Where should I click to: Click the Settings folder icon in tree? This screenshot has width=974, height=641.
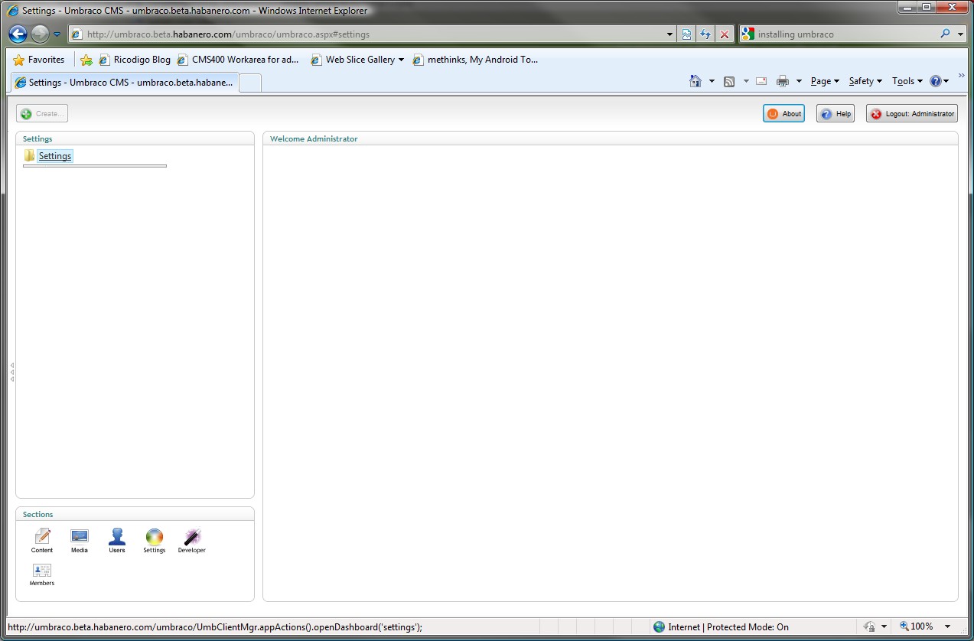[x=29, y=156]
